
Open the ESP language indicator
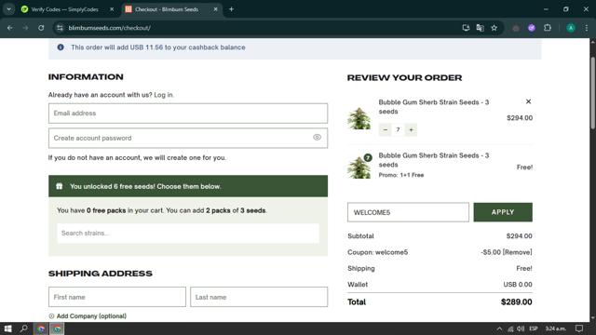tap(534, 328)
